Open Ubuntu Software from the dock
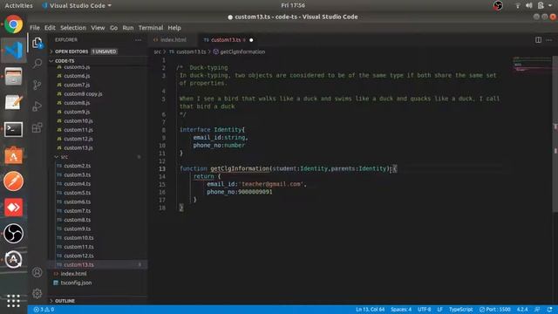 click(14, 155)
